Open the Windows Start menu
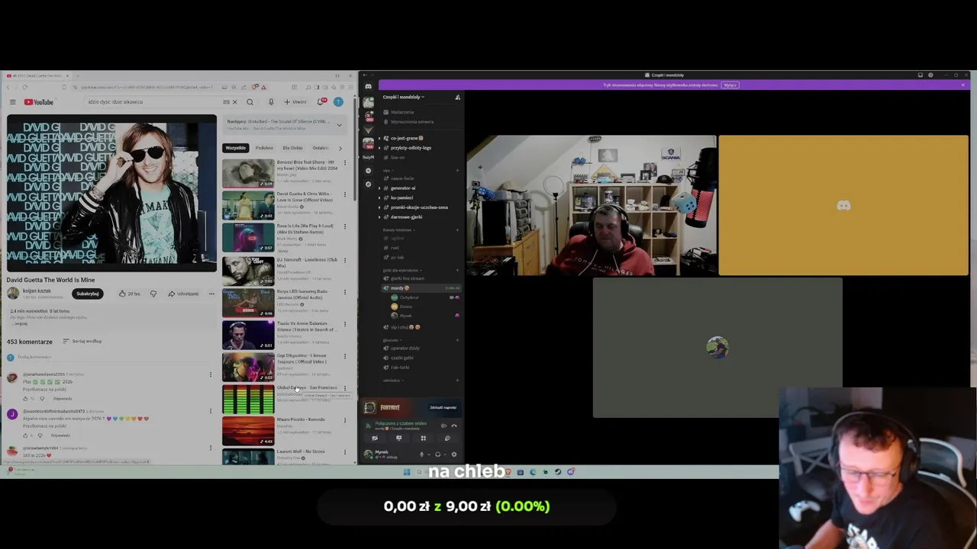Image resolution: width=977 pixels, height=549 pixels. (407, 472)
